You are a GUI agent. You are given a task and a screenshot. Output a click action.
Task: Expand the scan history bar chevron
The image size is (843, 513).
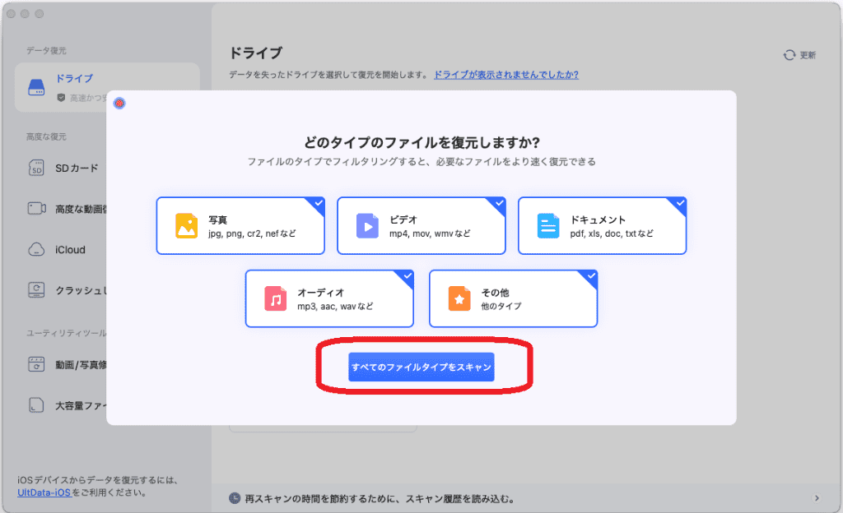click(x=817, y=498)
